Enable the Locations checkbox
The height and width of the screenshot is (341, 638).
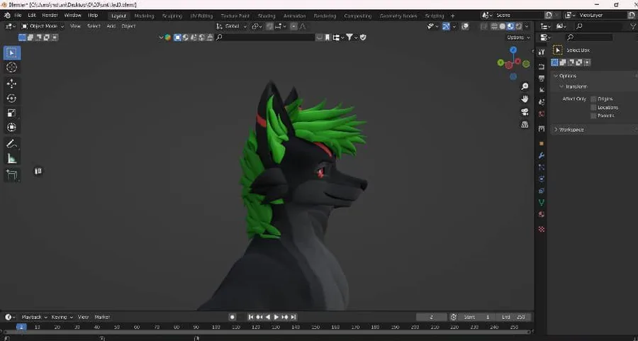point(593,108)
